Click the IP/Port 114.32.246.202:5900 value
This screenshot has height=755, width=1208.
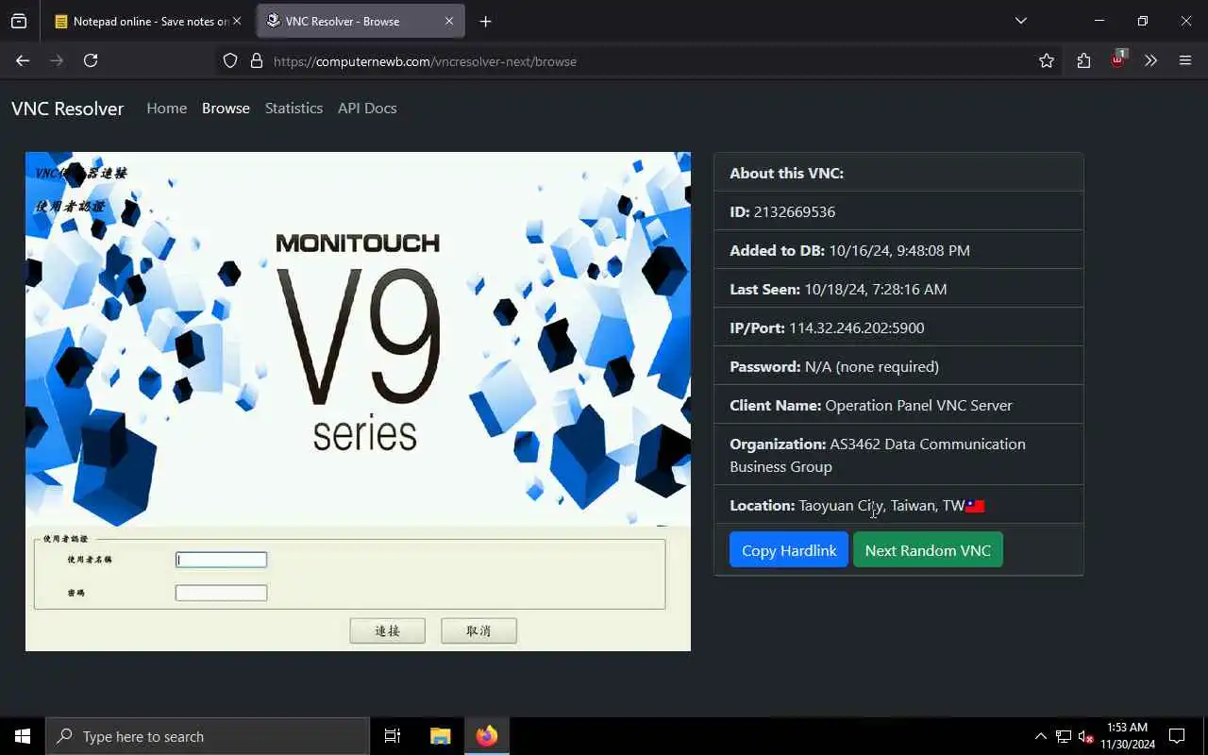pos(857,327)
